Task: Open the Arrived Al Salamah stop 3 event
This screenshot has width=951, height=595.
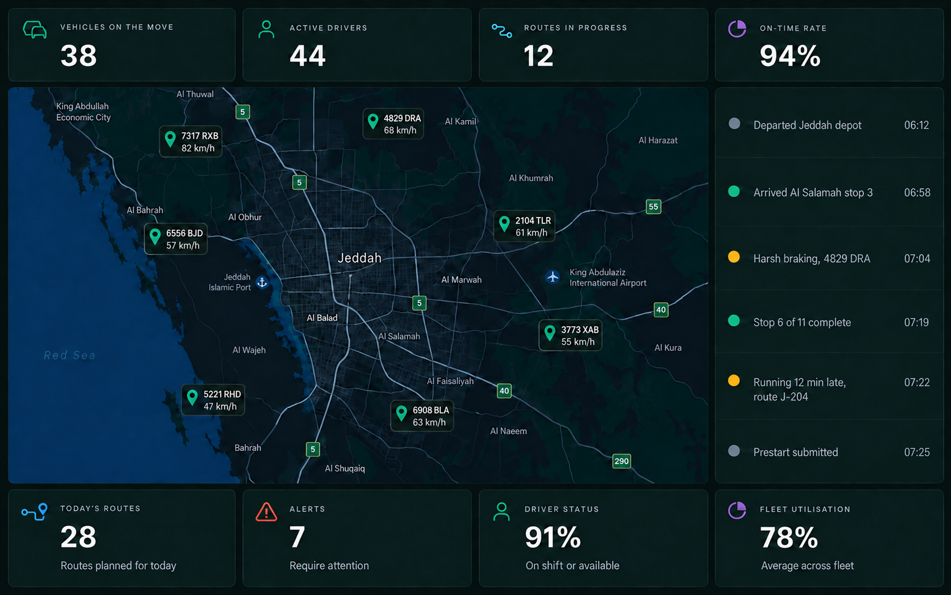Action: (x=829, y=193)
